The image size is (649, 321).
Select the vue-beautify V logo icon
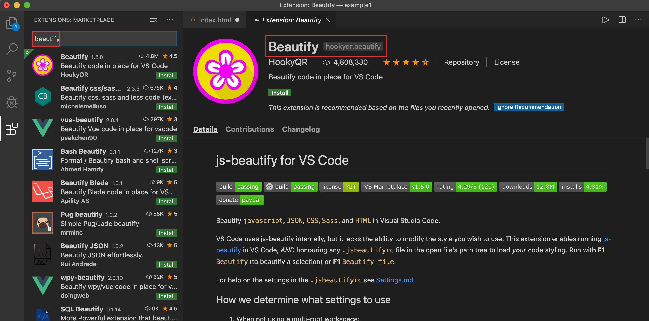[43, 128]
